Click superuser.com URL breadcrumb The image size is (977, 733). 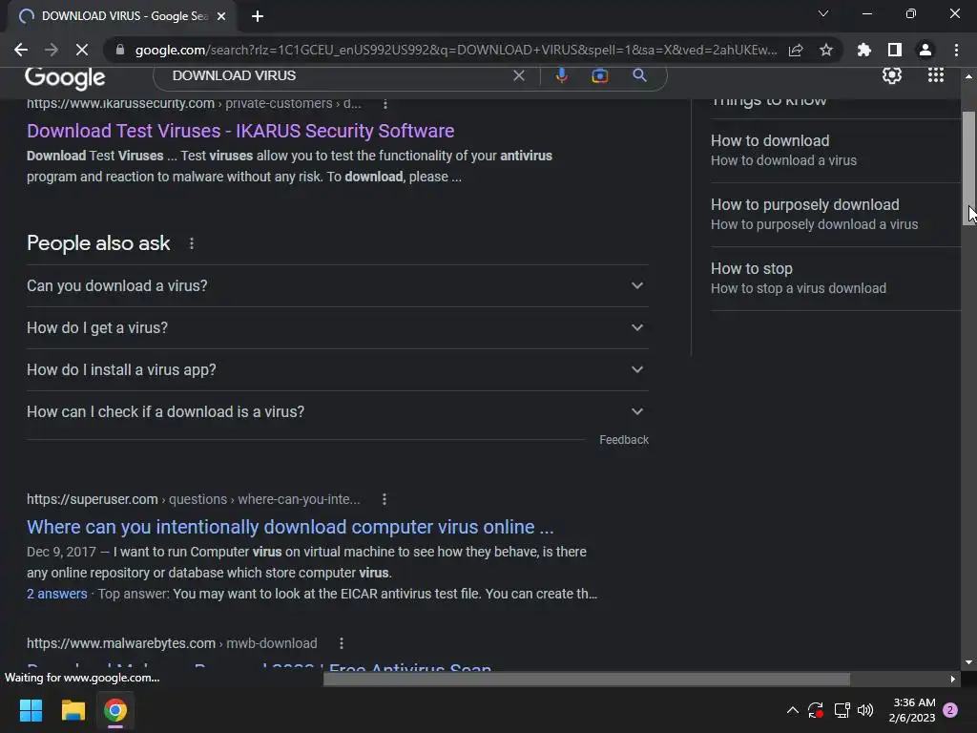click(x=193, y=499)
